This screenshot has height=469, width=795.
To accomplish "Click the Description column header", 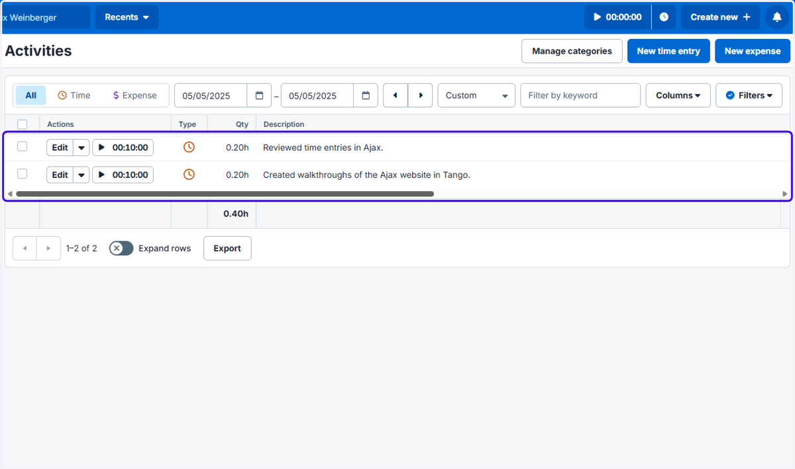I will tap(284, 124).
